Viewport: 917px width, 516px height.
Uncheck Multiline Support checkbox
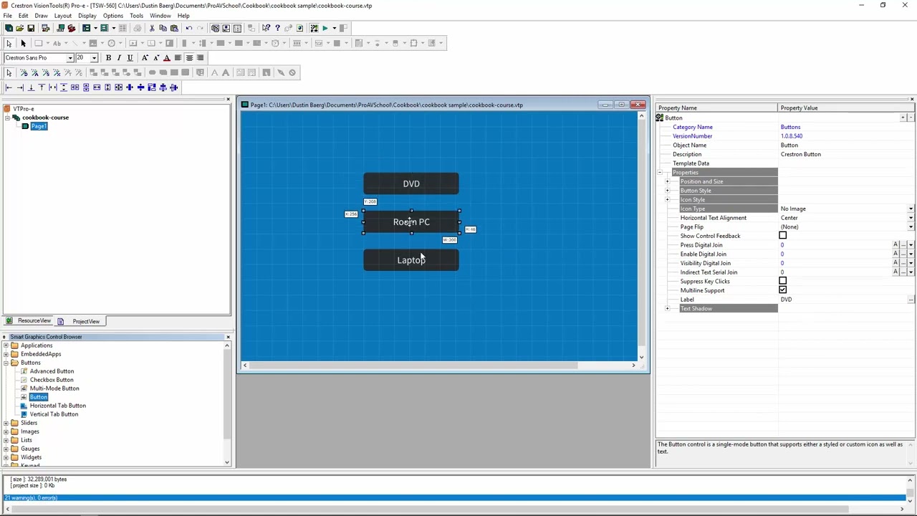click(782, 290)
